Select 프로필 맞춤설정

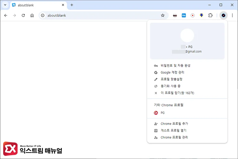click(187, 79)
